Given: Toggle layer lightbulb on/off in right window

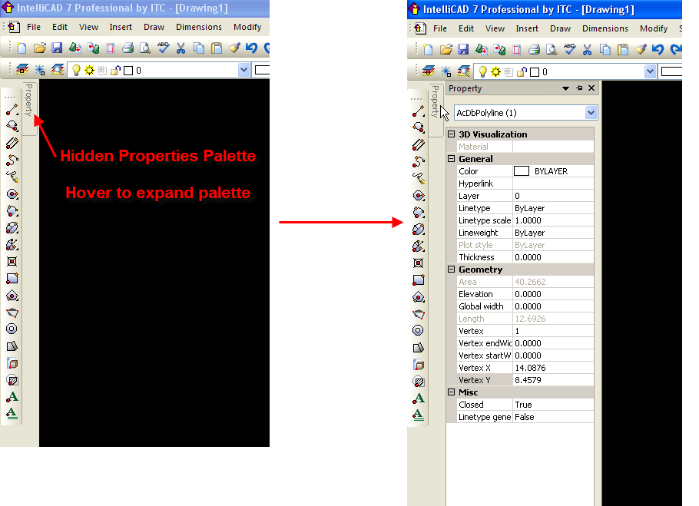Looking at the screenshot, I should pos(482,71).
